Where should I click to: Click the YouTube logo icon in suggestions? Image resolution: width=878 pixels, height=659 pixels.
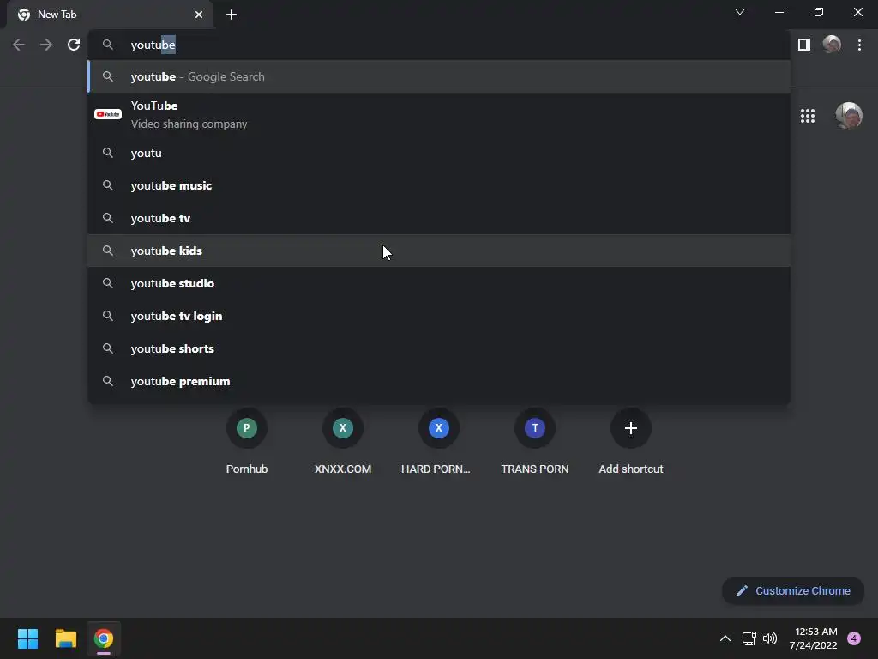click(108, 114)
